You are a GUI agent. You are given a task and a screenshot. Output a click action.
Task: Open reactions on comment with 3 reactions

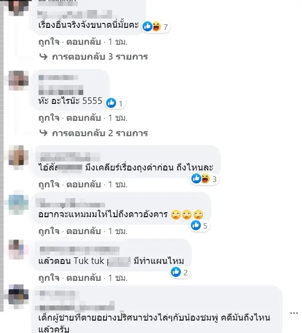(204, 178)
